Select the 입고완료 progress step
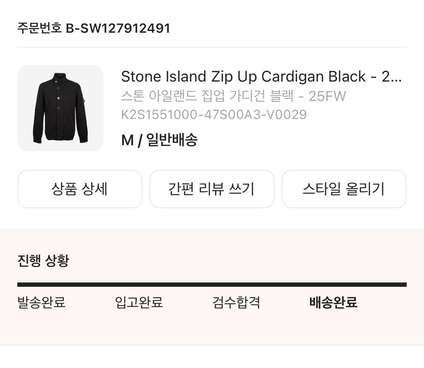The height and width of the screenshot is (368, 424). [x=139, y=302]
